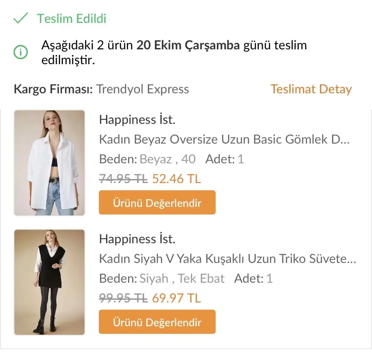Open the black knit vest thumbnail

click(x=49, y=282)
